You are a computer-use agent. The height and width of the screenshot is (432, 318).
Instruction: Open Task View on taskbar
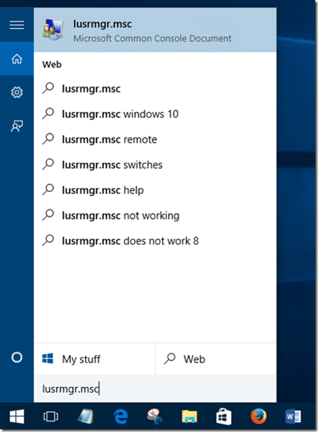coord(51,416)
